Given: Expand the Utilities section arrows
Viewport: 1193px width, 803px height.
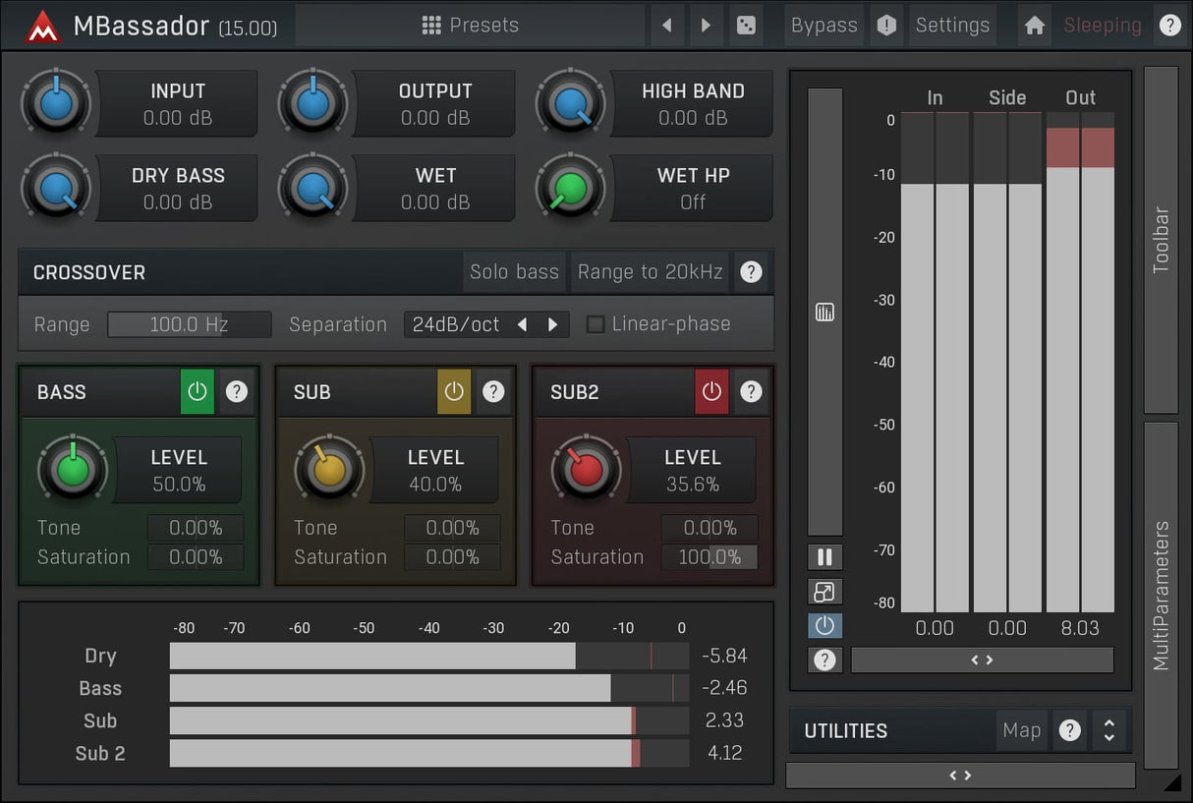Looking at the screenshot, I should (x=1108, y=730).
